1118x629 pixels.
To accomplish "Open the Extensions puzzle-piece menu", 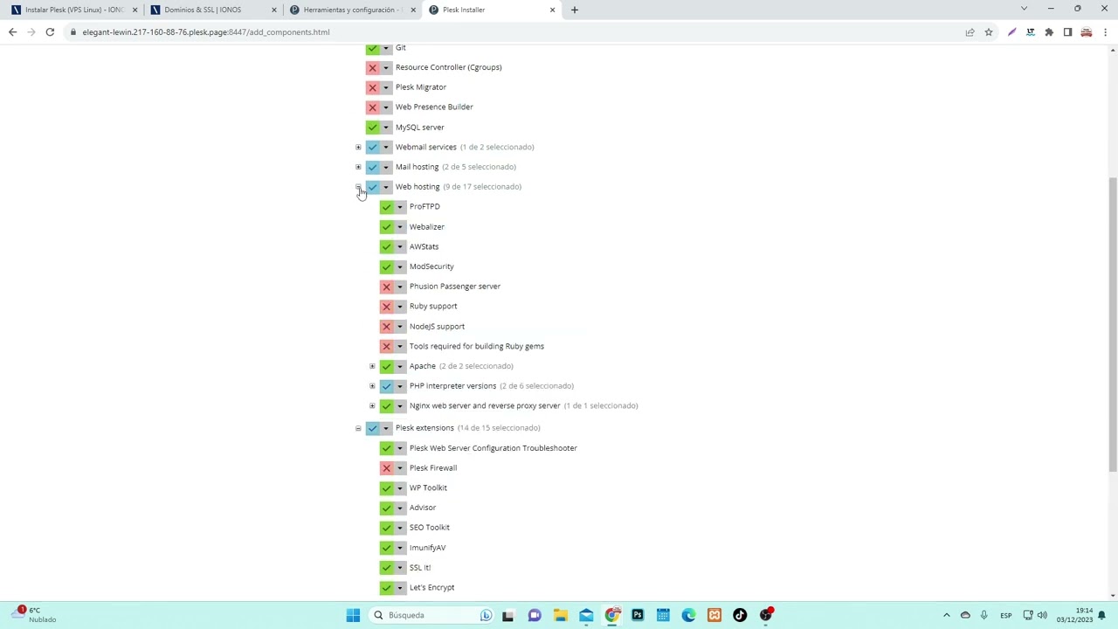I will tap(1049, 32).
